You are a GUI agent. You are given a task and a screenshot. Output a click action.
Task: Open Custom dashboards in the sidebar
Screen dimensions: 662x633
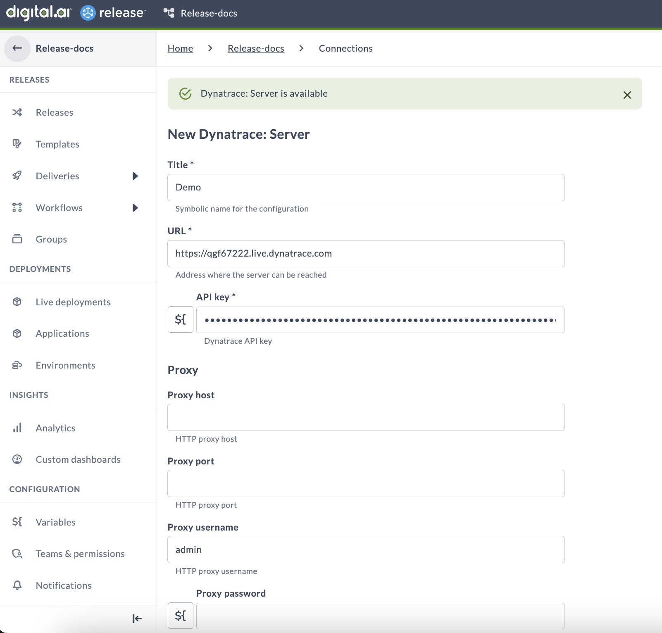(78, 459)
